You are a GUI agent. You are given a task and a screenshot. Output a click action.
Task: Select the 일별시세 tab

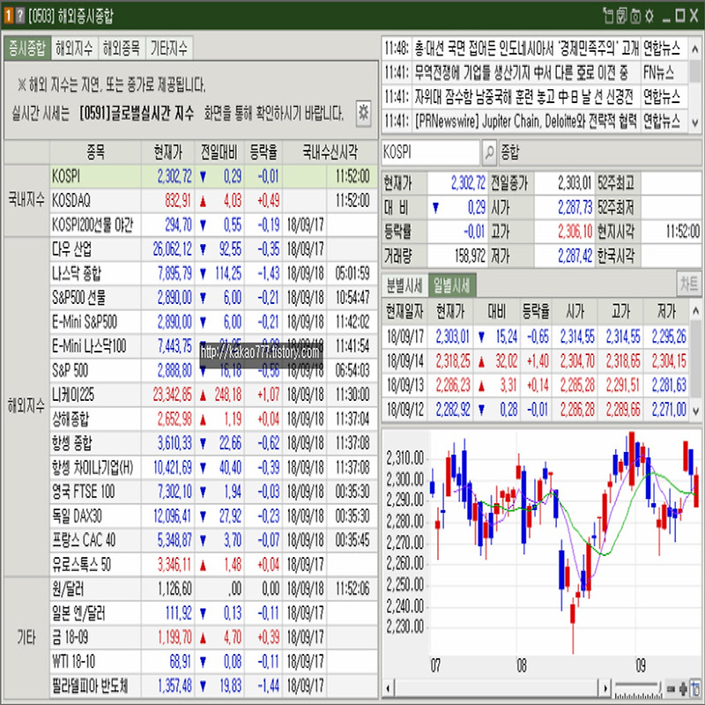coord(450,285)
